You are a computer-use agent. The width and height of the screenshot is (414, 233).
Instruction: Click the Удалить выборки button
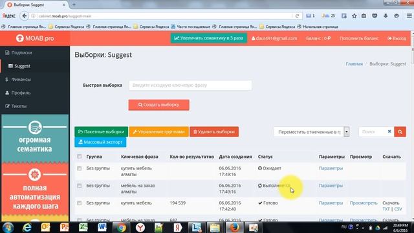(x=214, y=131)
